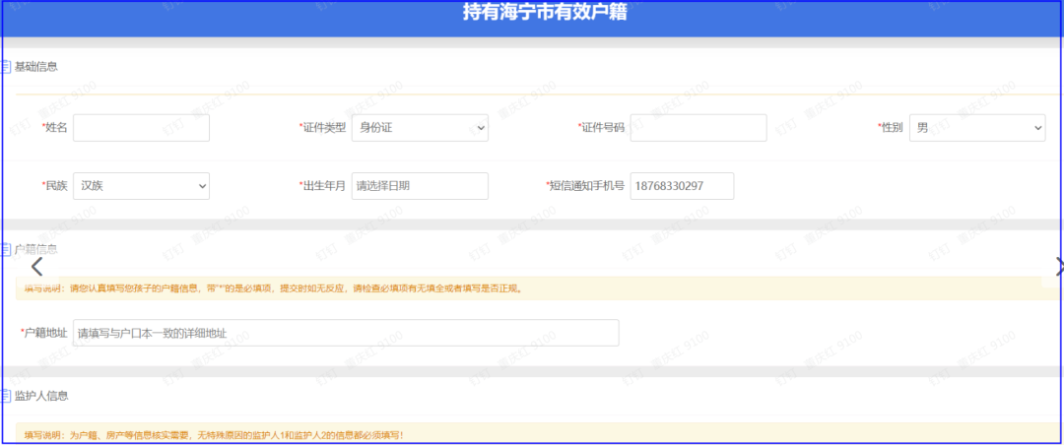Click the 监护人 填写说明 notice text

214,434
